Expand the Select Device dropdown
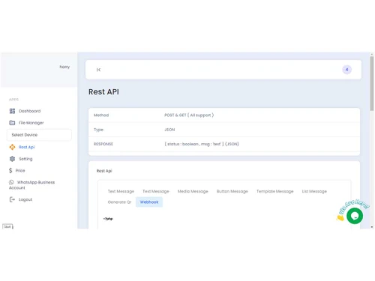 39,135
